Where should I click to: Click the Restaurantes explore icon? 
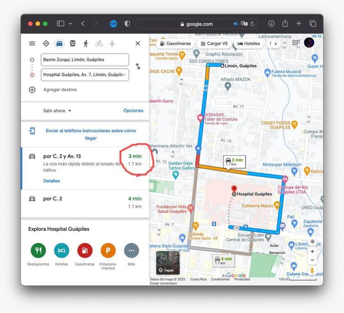38,250
